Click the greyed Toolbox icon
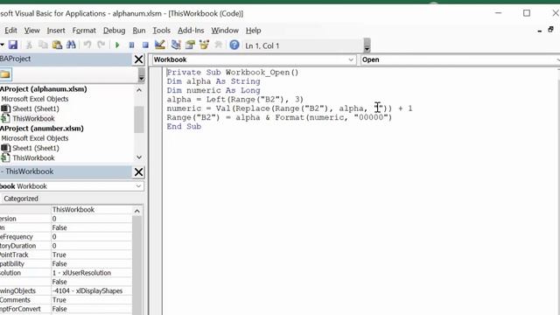 click(218, 45)
